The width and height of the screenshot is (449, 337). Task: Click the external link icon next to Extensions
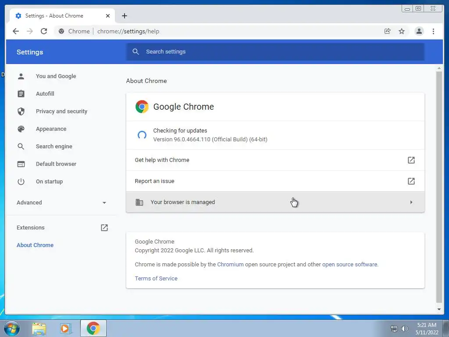[x=104, y=228]
